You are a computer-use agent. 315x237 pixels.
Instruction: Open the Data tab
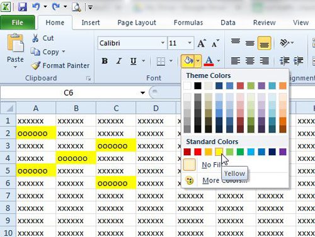pos(228,23)
